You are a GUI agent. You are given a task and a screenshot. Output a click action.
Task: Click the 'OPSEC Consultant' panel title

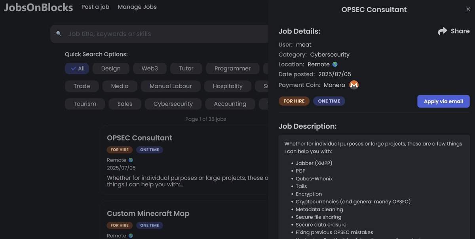[374, 9]
